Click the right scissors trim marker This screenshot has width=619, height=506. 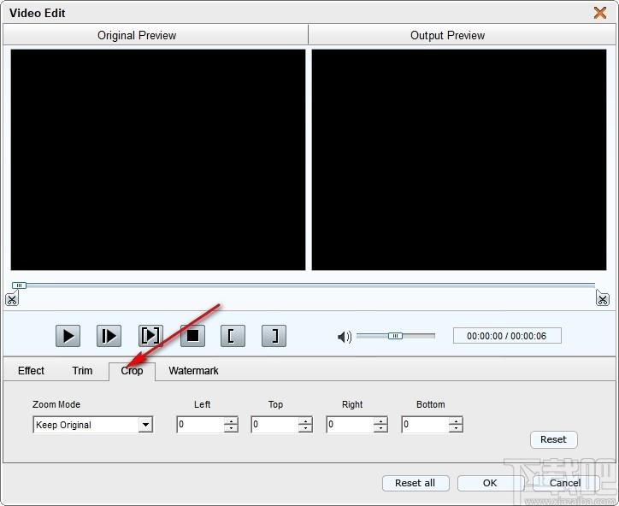(603, 299)
